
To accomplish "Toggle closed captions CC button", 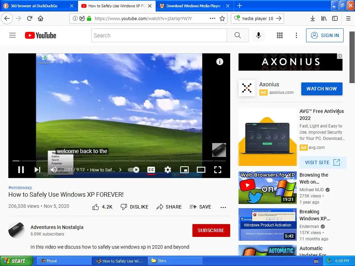I will 151,170.
